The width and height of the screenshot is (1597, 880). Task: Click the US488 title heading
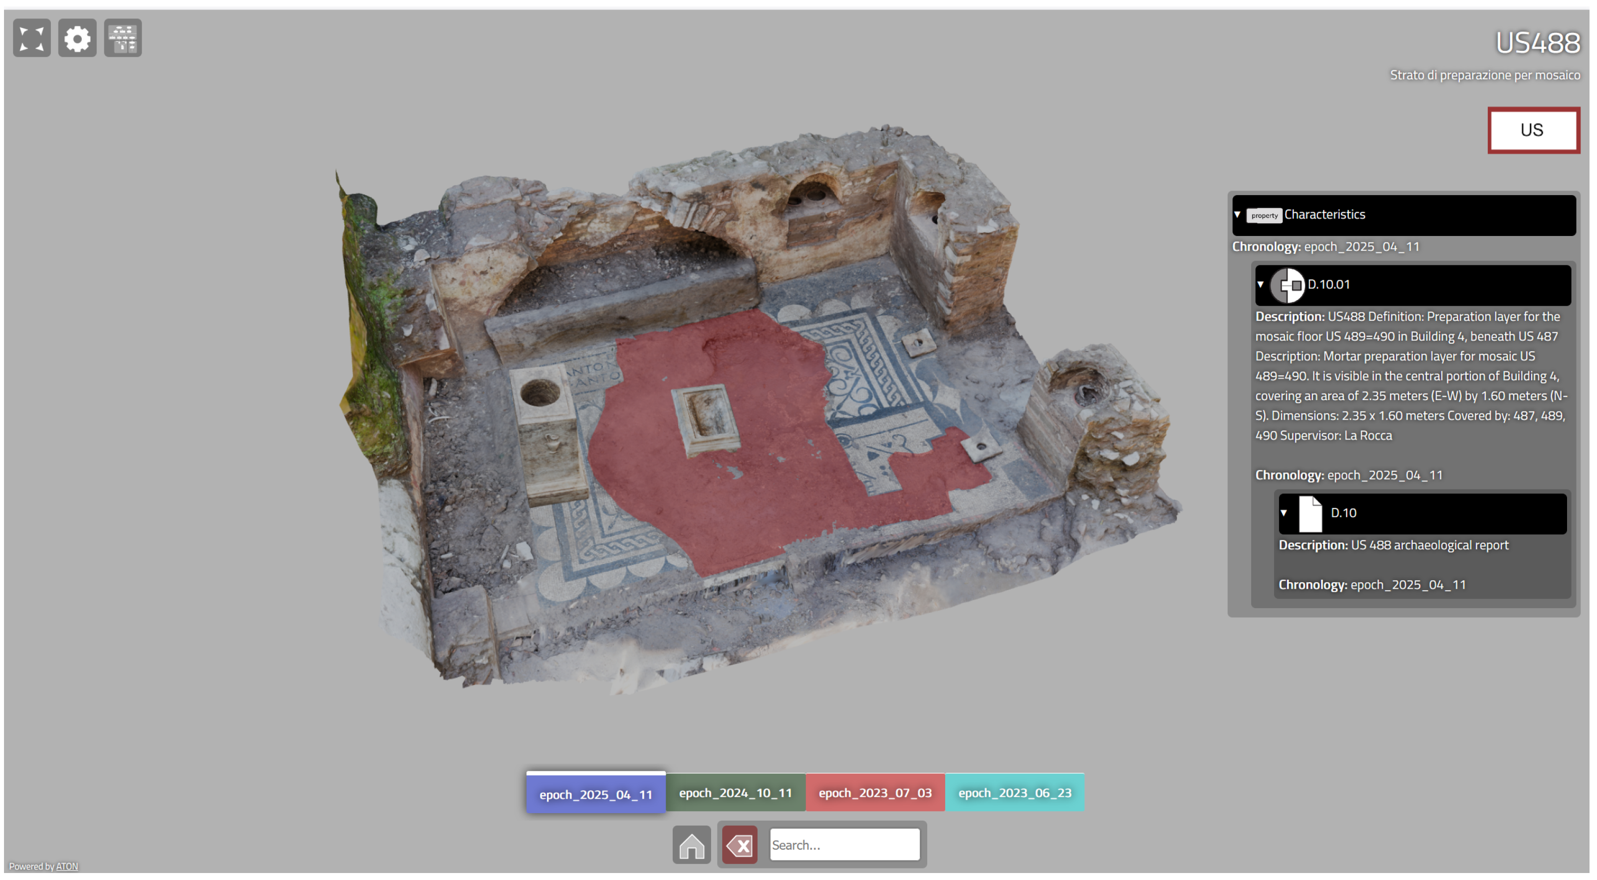pyautogui.click(x=1538, y=43)
